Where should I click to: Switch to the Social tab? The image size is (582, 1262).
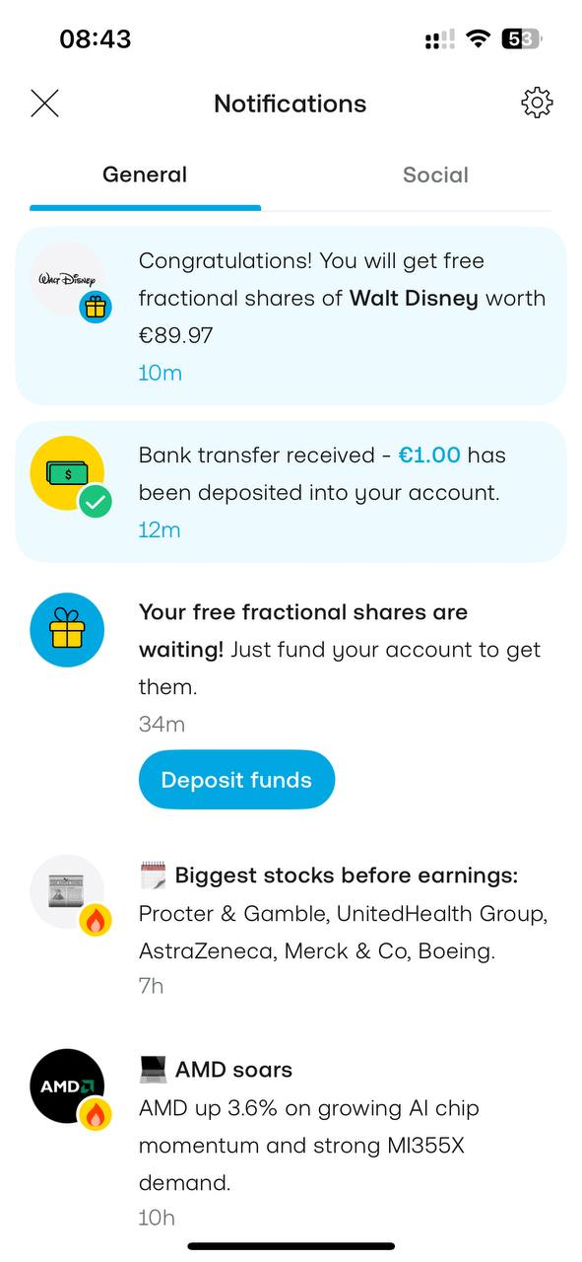(x=435, y=175)
